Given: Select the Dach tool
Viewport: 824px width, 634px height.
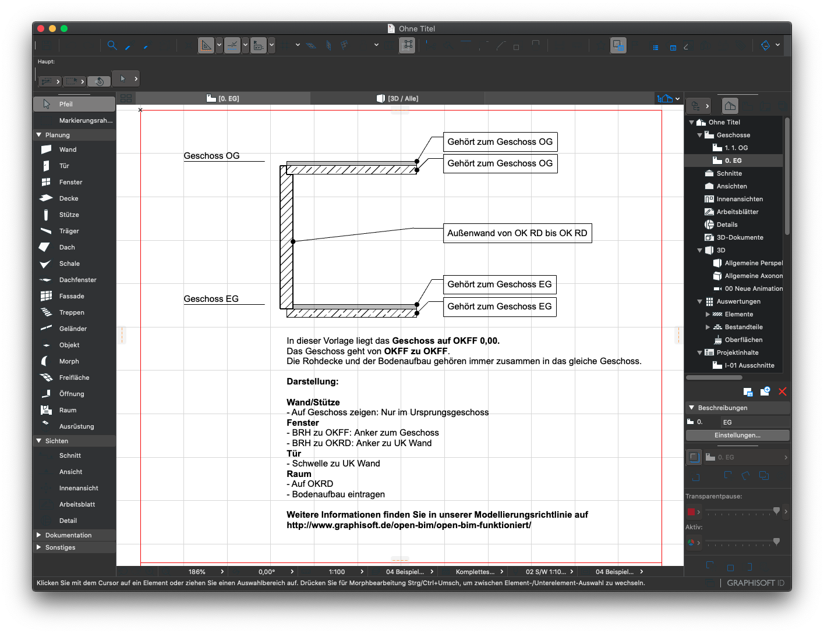Looking at the screenshot, I should pyautogui.click(x=66, y=247).
